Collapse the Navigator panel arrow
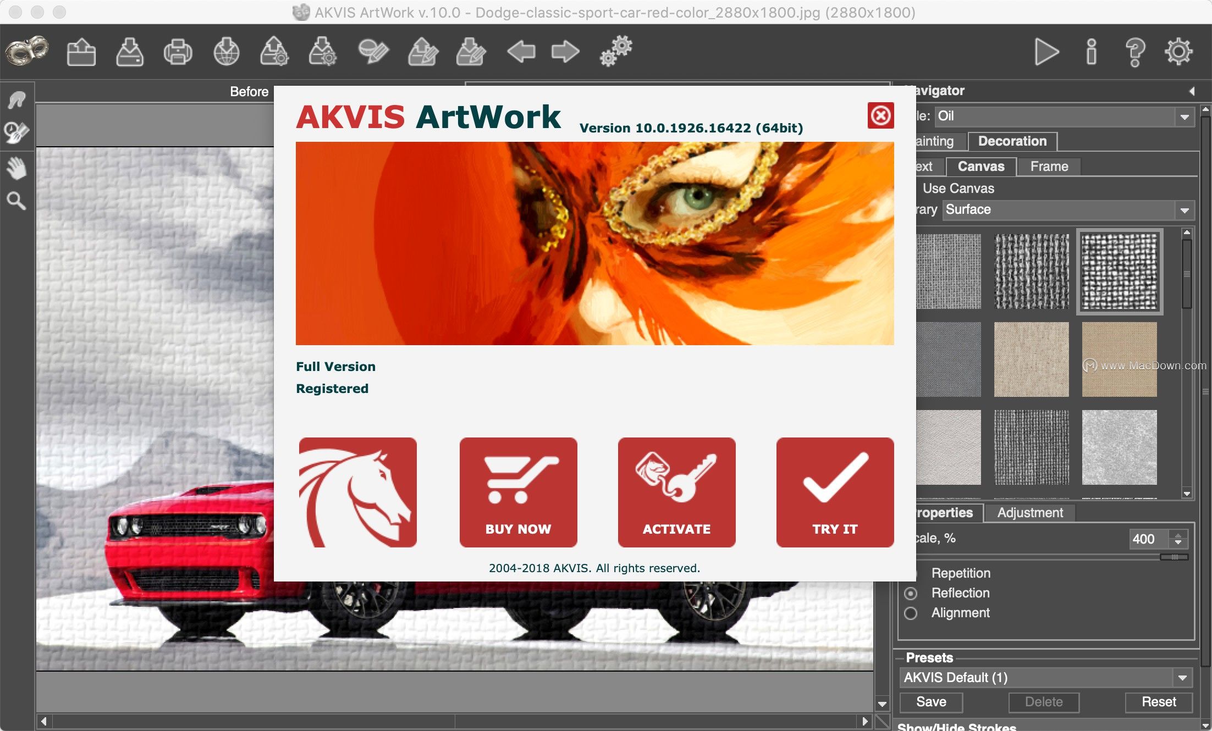The width and height of the screenshot is (1212, 731). (x=1192, y=91)
